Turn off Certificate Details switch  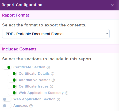click(12, 74)
